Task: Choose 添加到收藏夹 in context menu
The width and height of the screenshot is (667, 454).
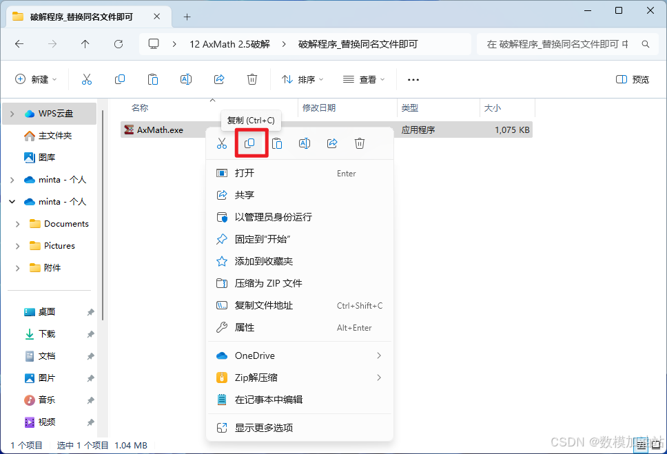Action: [x=300, y=261]
